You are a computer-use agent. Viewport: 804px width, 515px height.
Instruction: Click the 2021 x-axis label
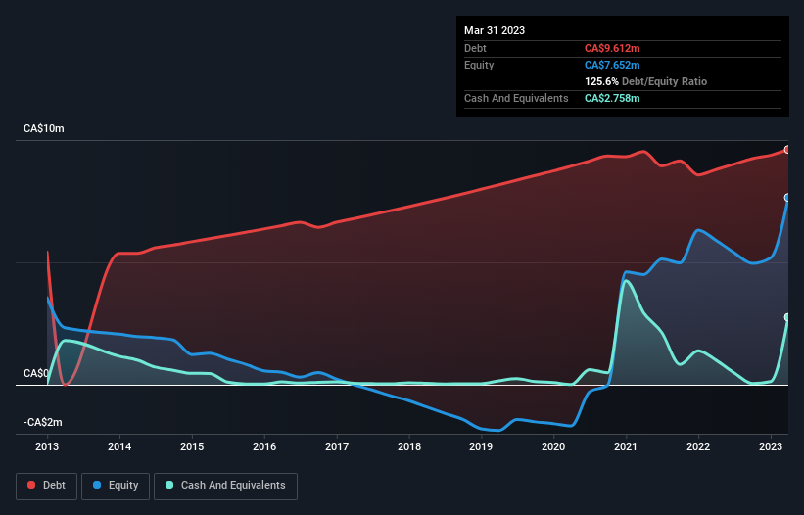click(626, 446)
